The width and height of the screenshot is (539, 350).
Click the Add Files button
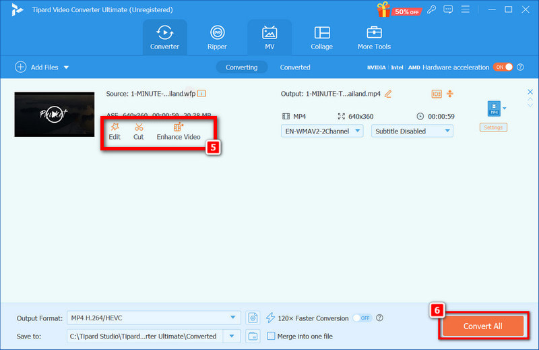tap(37, 67)
